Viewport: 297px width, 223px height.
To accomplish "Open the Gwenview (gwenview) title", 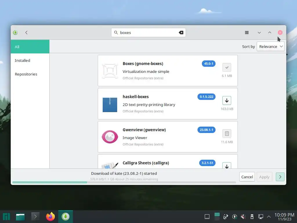I will 144,130.
